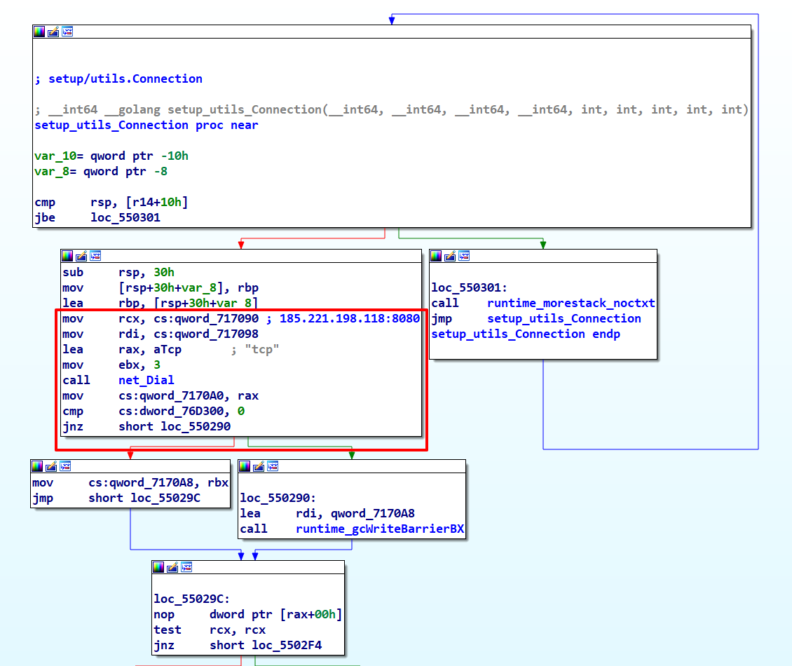The image size is (792, 666).
Task: Click the 185.221.198.118:8080 address comment
Action: point(349,318)
